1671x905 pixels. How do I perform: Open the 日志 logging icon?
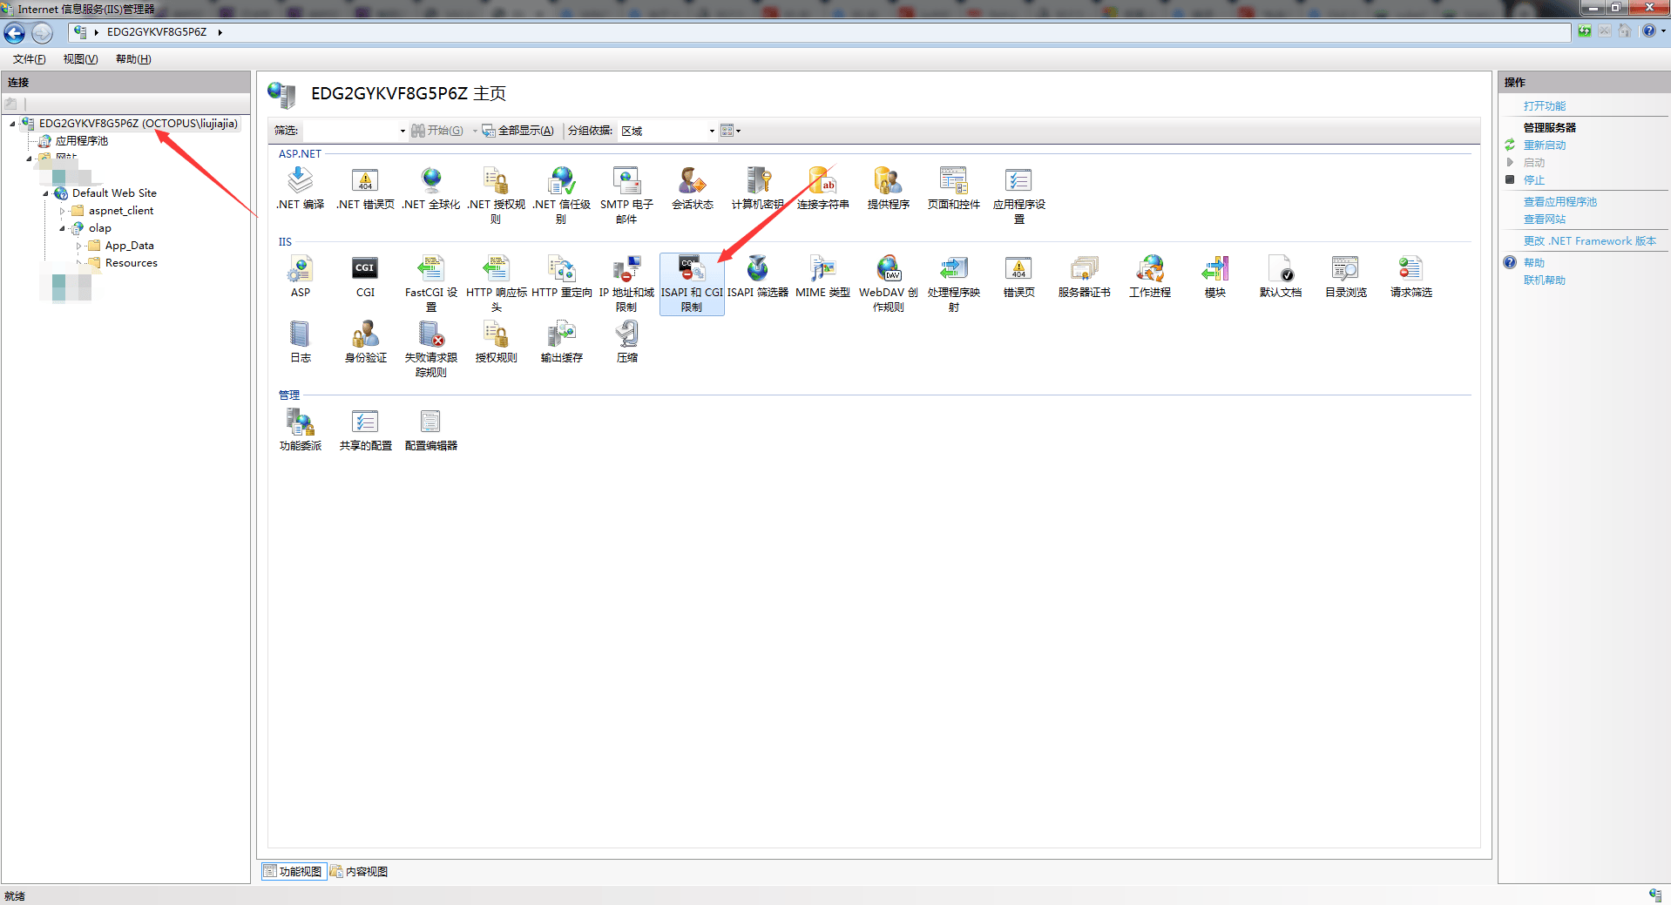coord(300,335)
